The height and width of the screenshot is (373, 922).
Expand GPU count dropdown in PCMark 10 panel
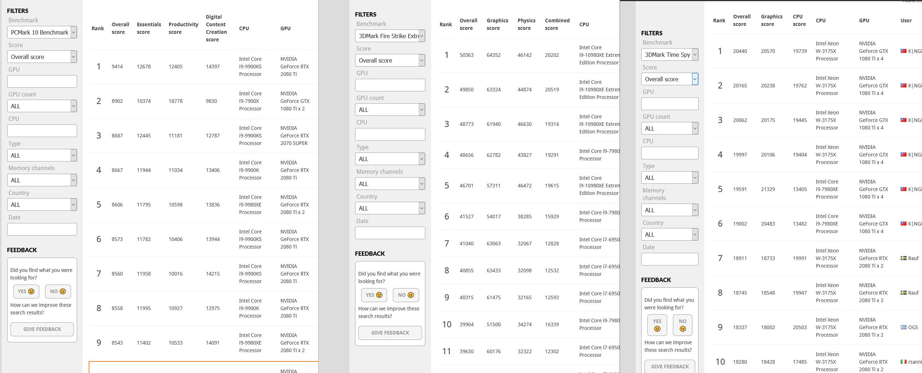(42, 106)
